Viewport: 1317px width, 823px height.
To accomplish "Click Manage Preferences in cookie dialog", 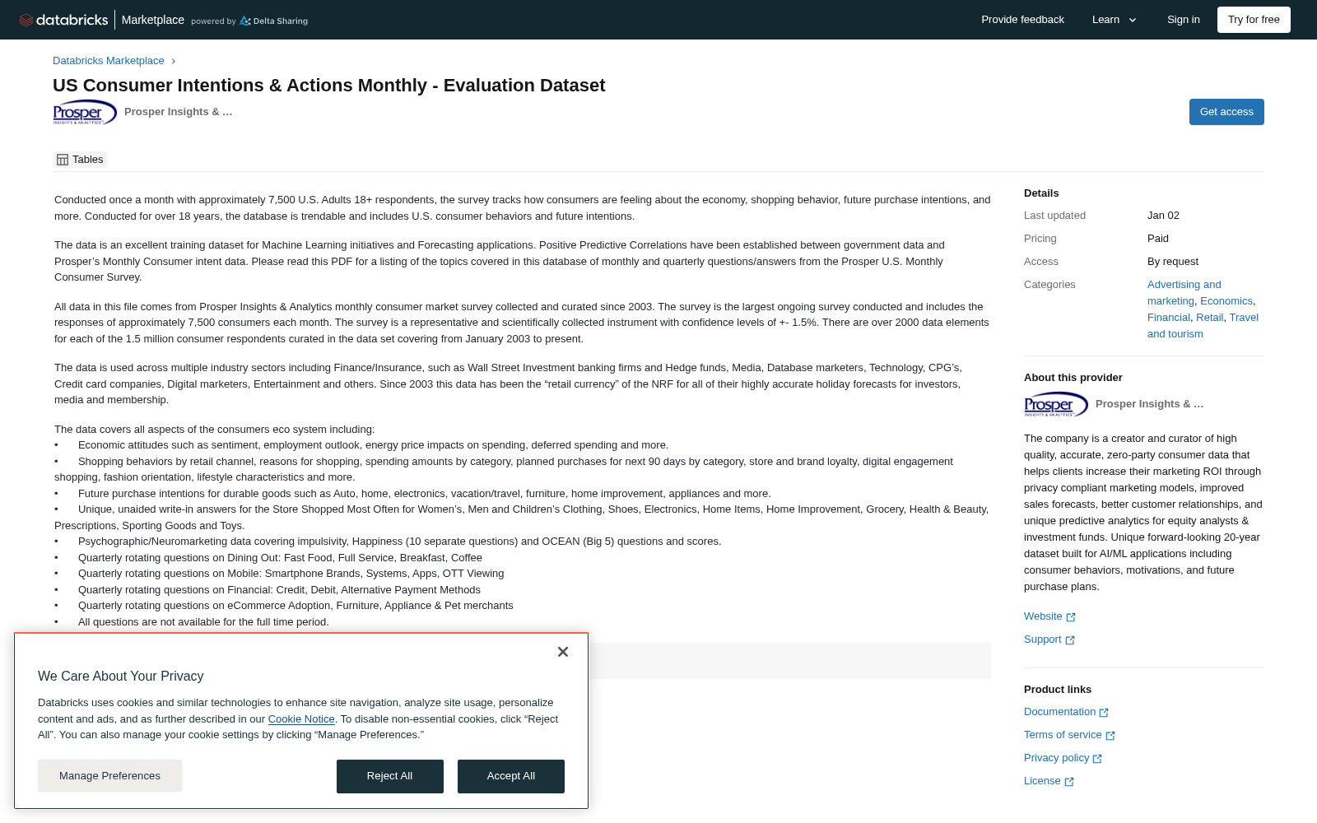I will [x=109, y=776].
